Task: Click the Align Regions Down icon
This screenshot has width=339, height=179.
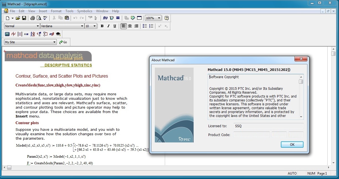Action: [96, 18]
